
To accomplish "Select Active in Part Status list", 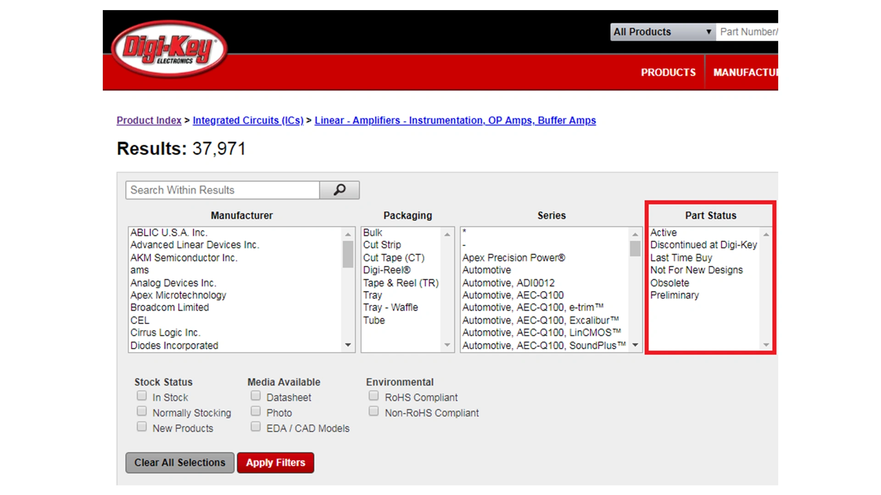I will (664, 233).
